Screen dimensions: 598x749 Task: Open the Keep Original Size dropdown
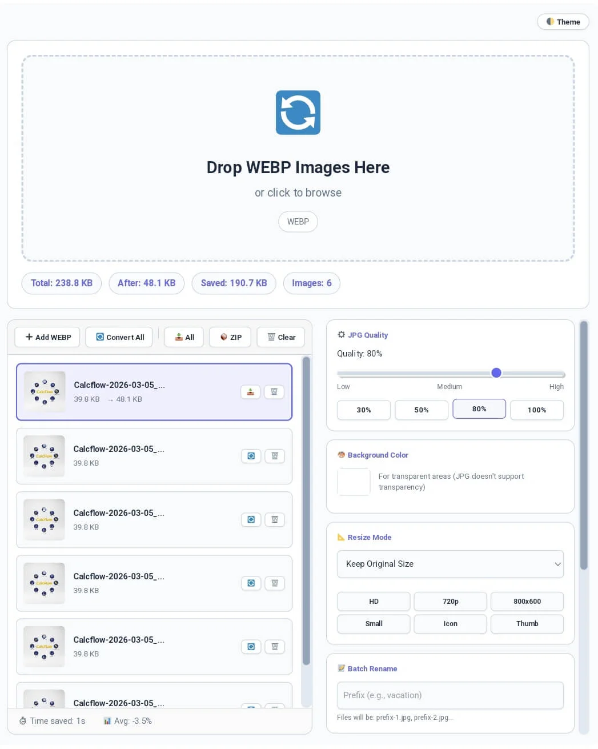450,564
